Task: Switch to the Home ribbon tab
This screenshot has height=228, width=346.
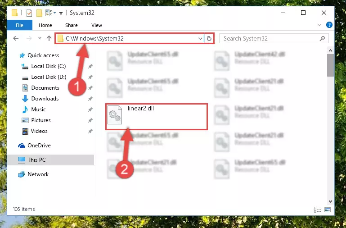Action: click(45, 25)
